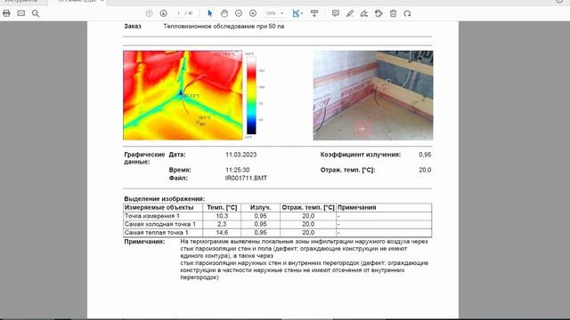570x320 pixels.
Task: Click the Тепловизионное обследование order title text
Action: coord(224,26)
